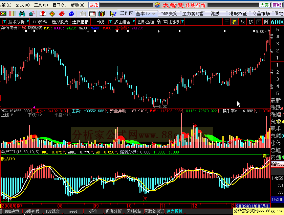
Task: Open F10资料 information
Action: click(40, 22)
